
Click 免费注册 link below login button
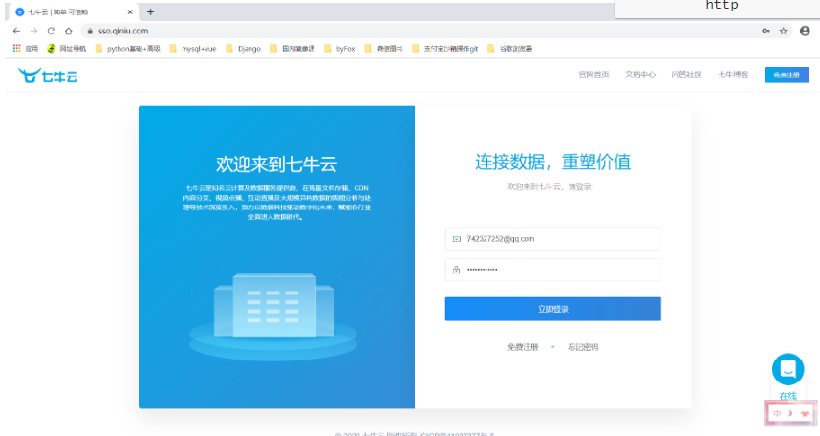point(523,347)
